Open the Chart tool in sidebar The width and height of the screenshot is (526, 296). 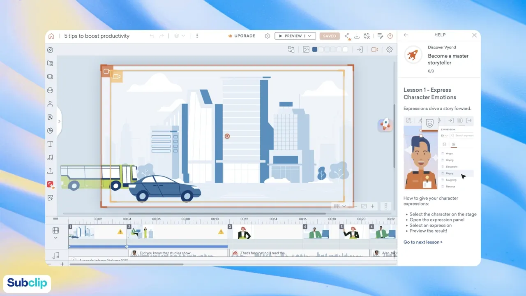point(50,131)
